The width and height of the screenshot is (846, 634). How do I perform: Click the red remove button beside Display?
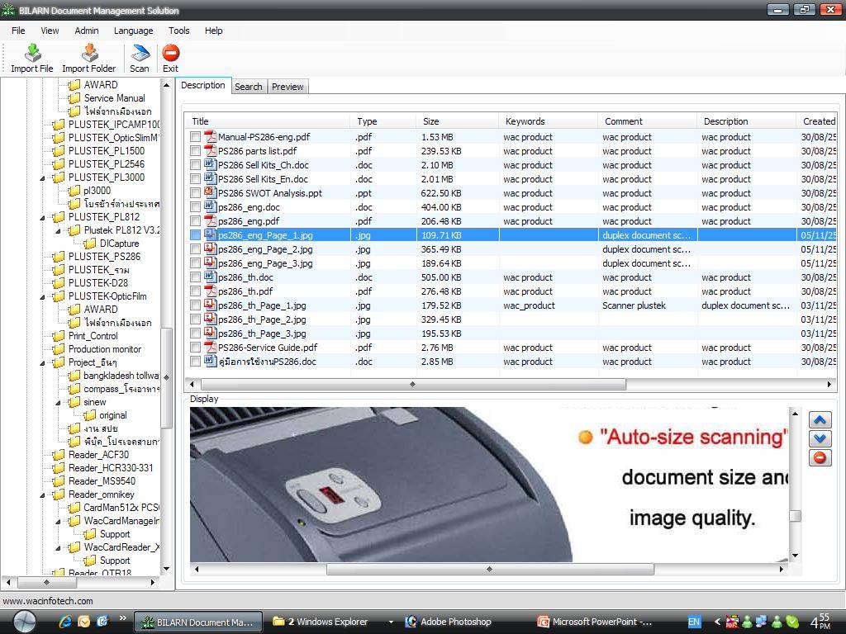tap(820, 458)
